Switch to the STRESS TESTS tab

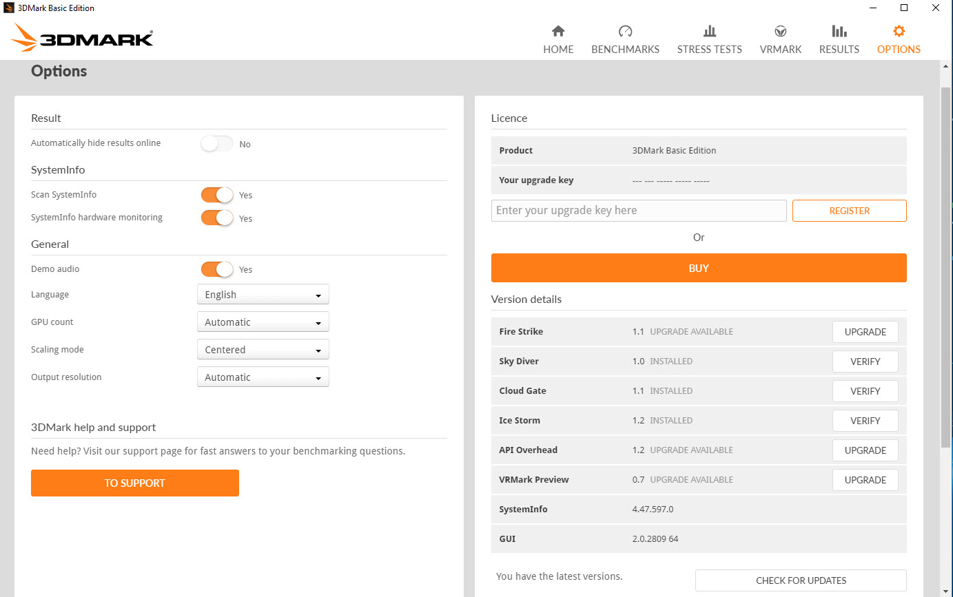[709, 50]
